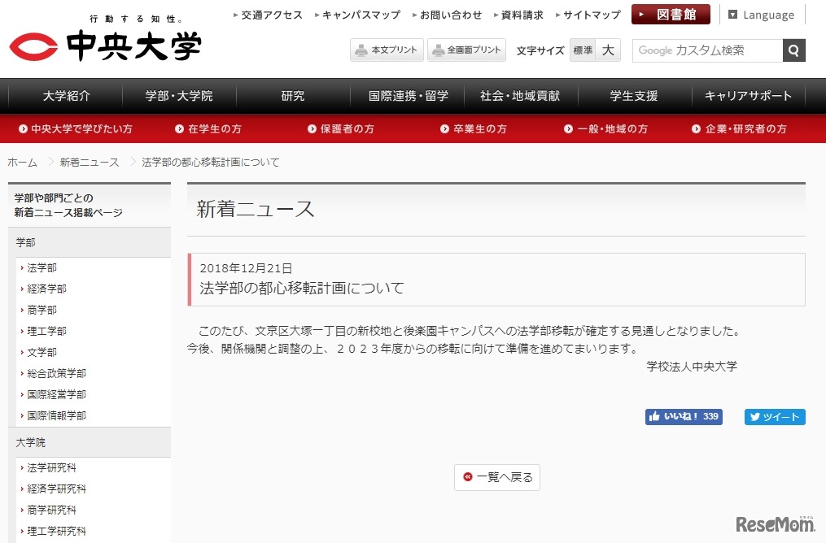The height and width of the screenshot is (543, 826).
Task: Select 大学紹介 in the main navigation
Action: click(x=65, y=95)
